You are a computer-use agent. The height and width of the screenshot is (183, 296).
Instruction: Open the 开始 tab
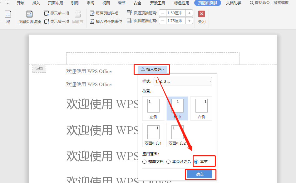pyautogui.click(x=20, y=3)
